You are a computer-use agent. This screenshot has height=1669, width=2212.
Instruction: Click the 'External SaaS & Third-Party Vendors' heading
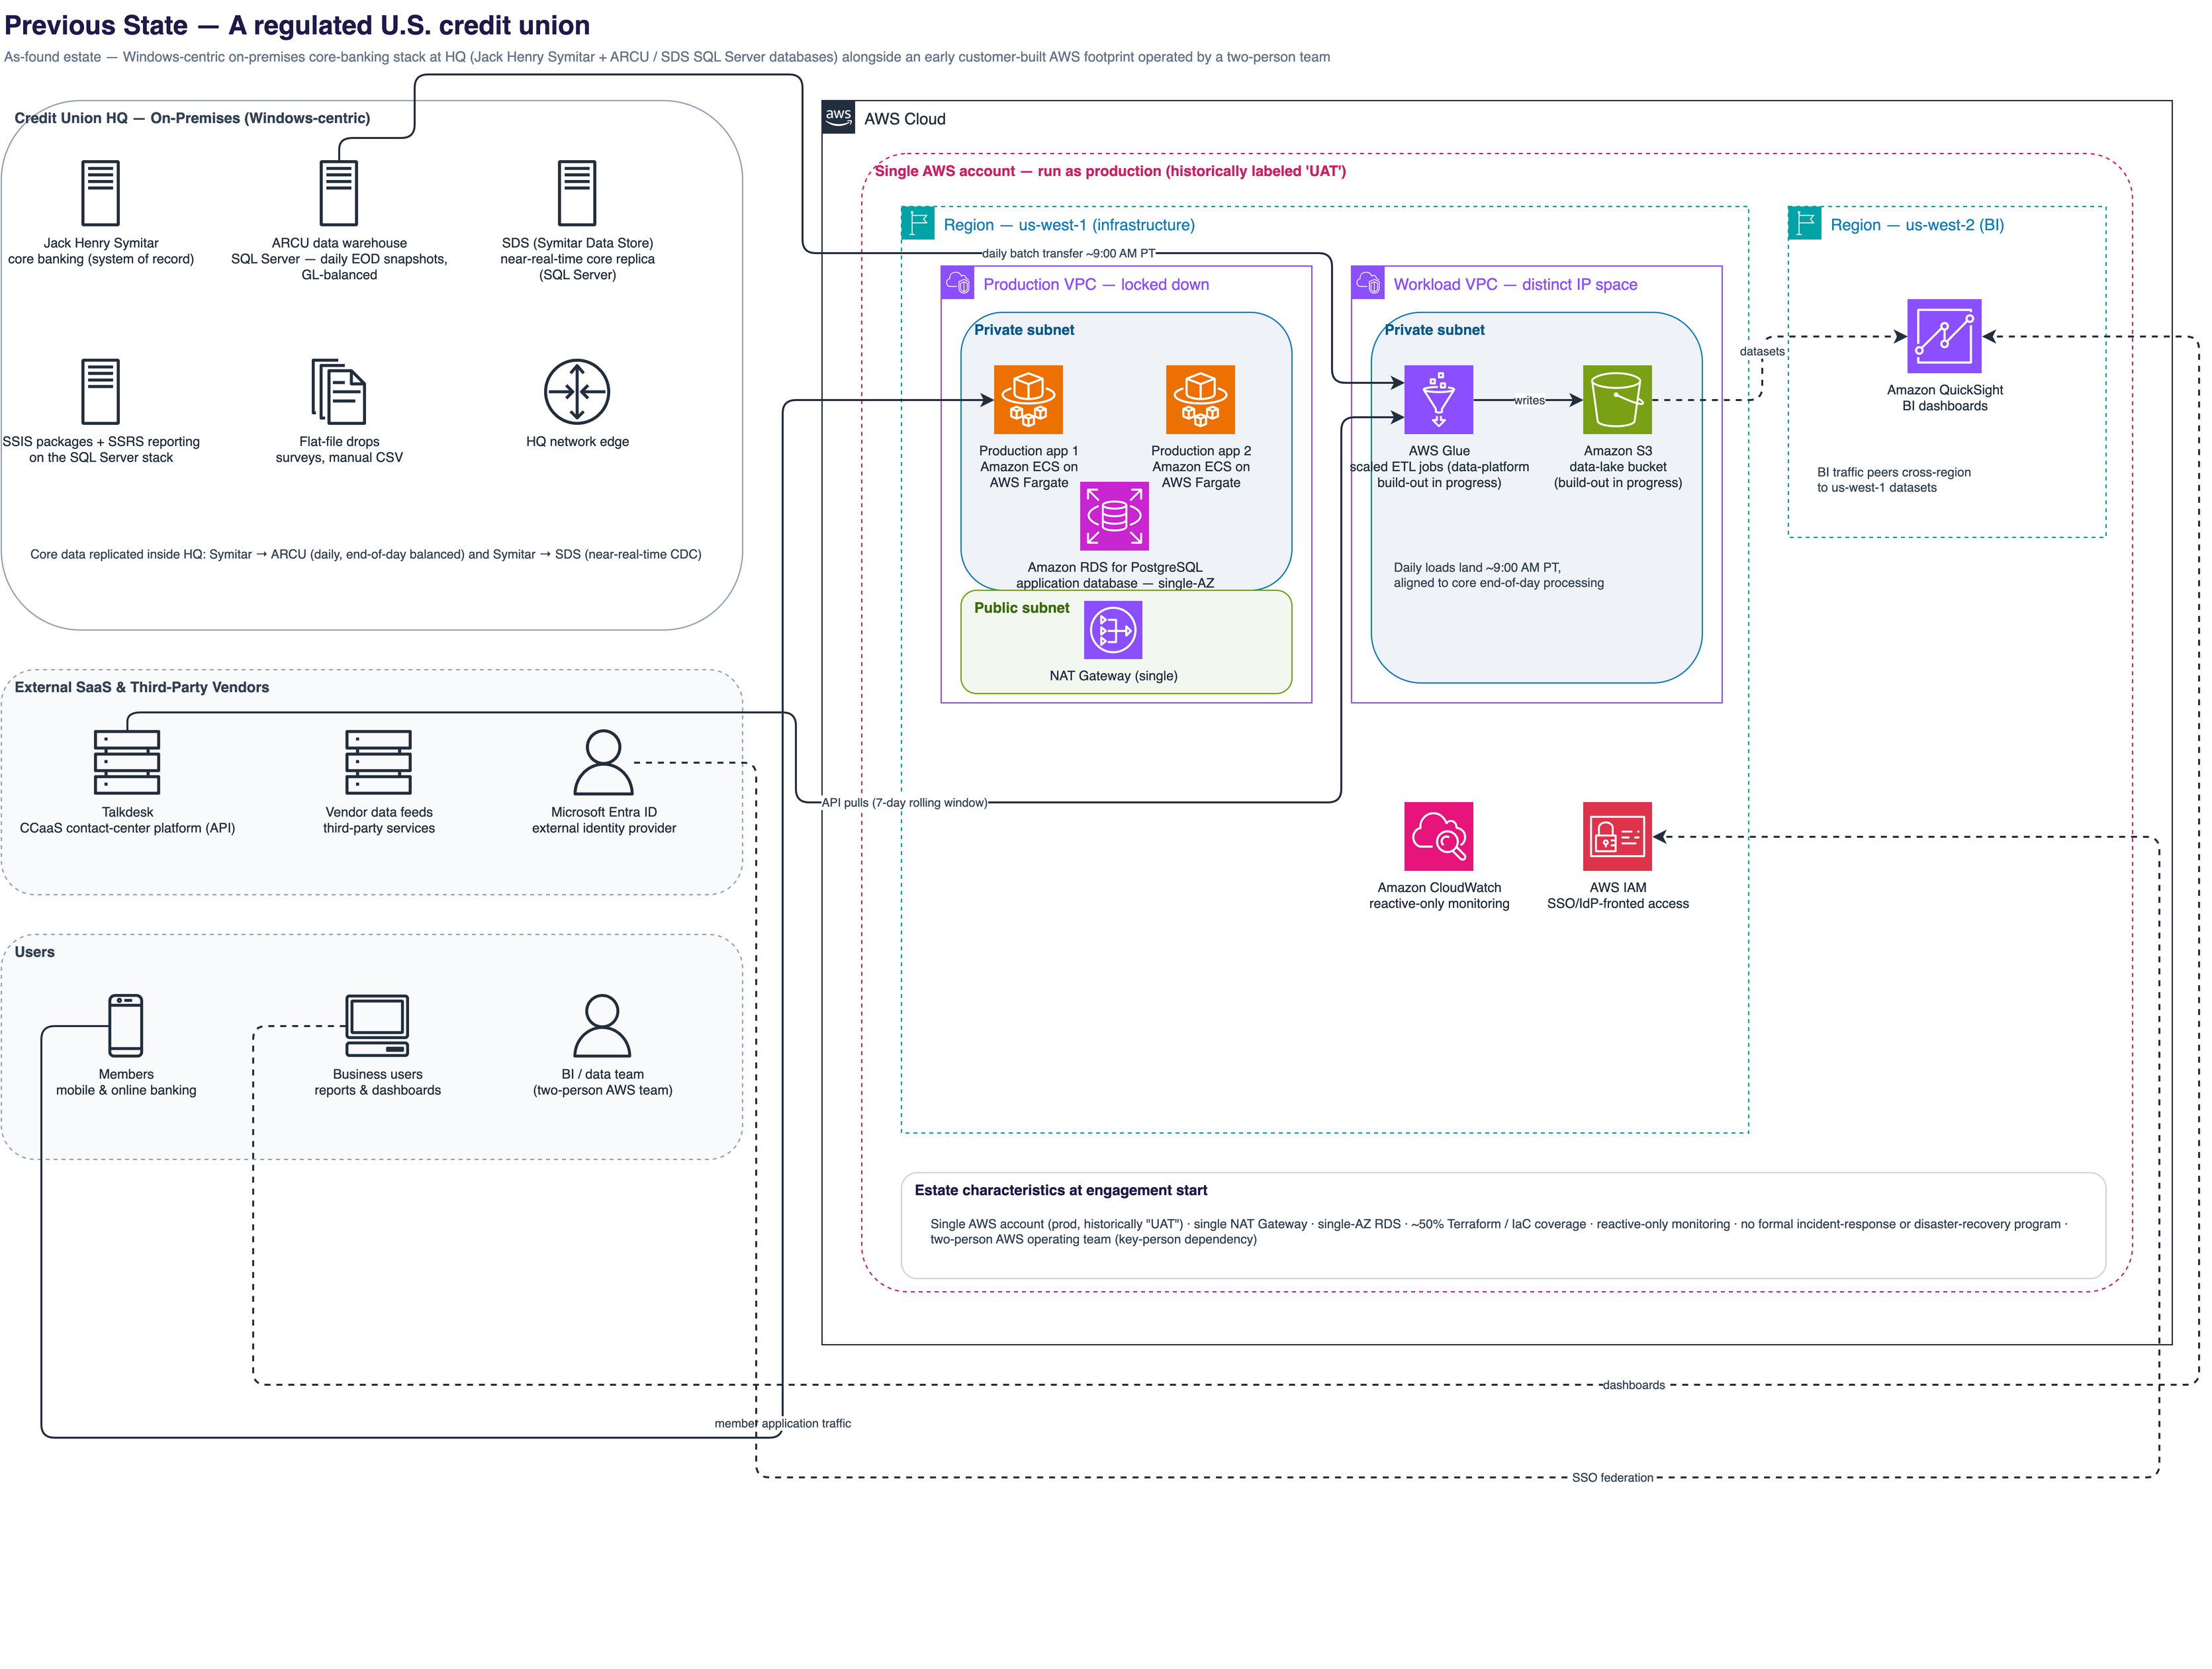[142, 687]
